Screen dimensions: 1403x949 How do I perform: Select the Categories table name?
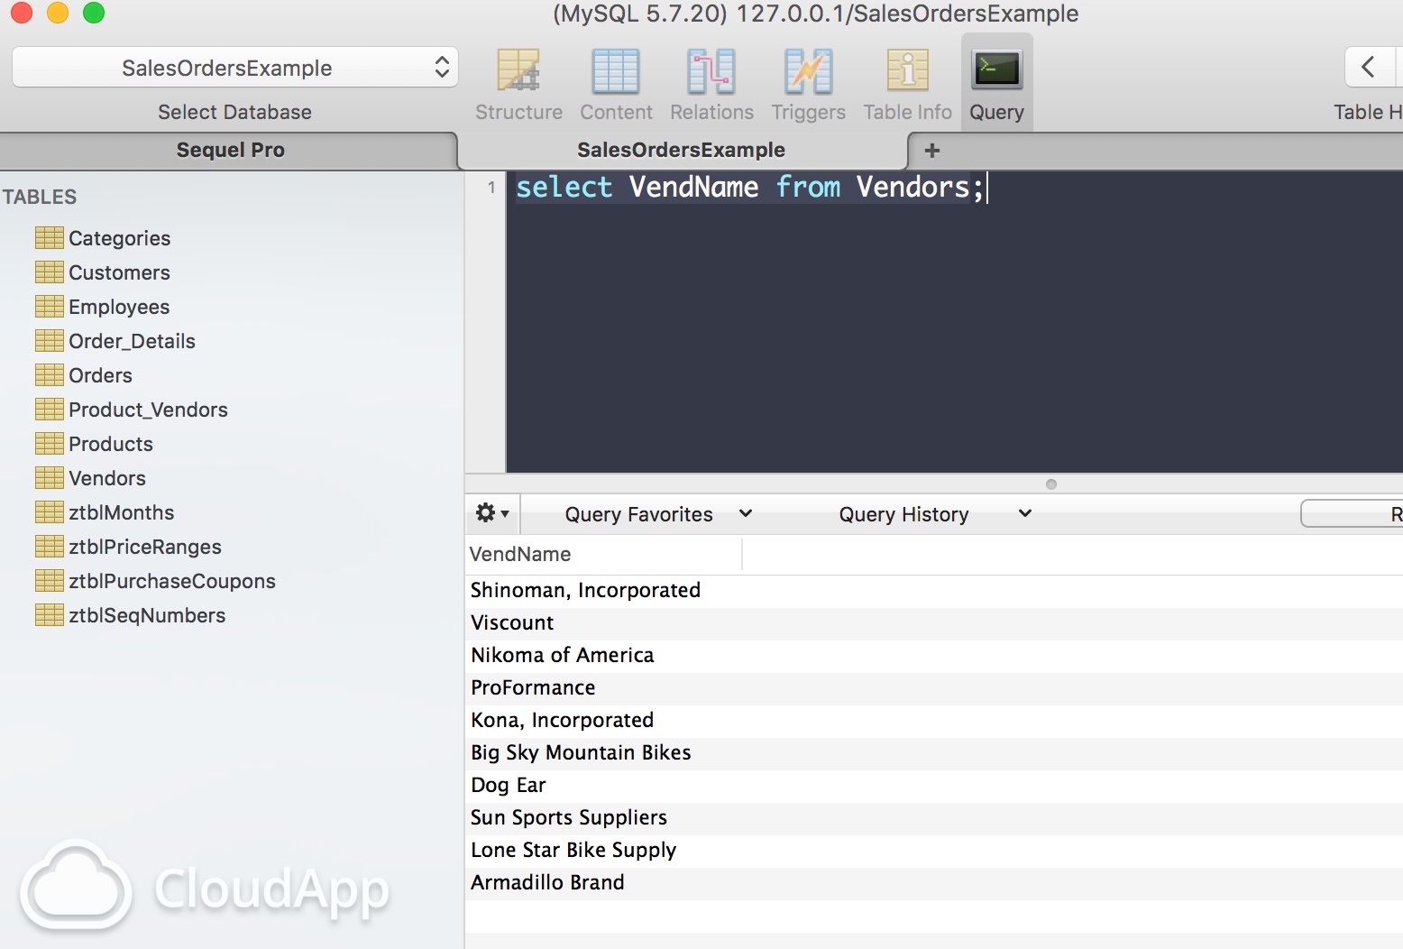point(120,238)
